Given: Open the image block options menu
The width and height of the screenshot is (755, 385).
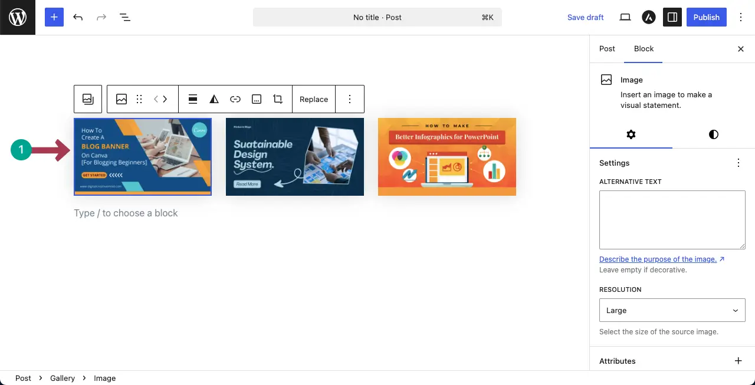Looking at the screenshot, I should (350, 99).
